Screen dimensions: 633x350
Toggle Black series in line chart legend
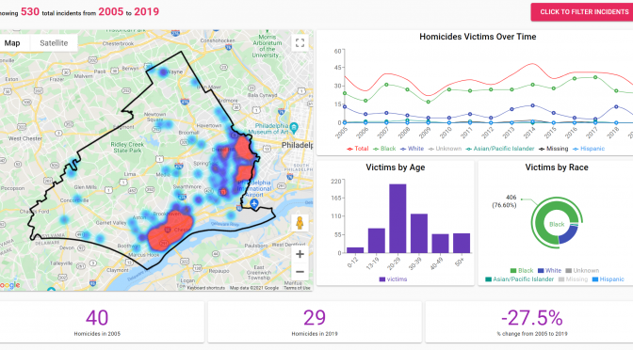384,149
